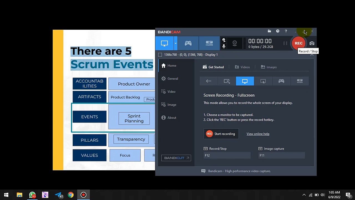Click the recording timer display
Screen dimensions: 355x200
[x=260, y=41]
